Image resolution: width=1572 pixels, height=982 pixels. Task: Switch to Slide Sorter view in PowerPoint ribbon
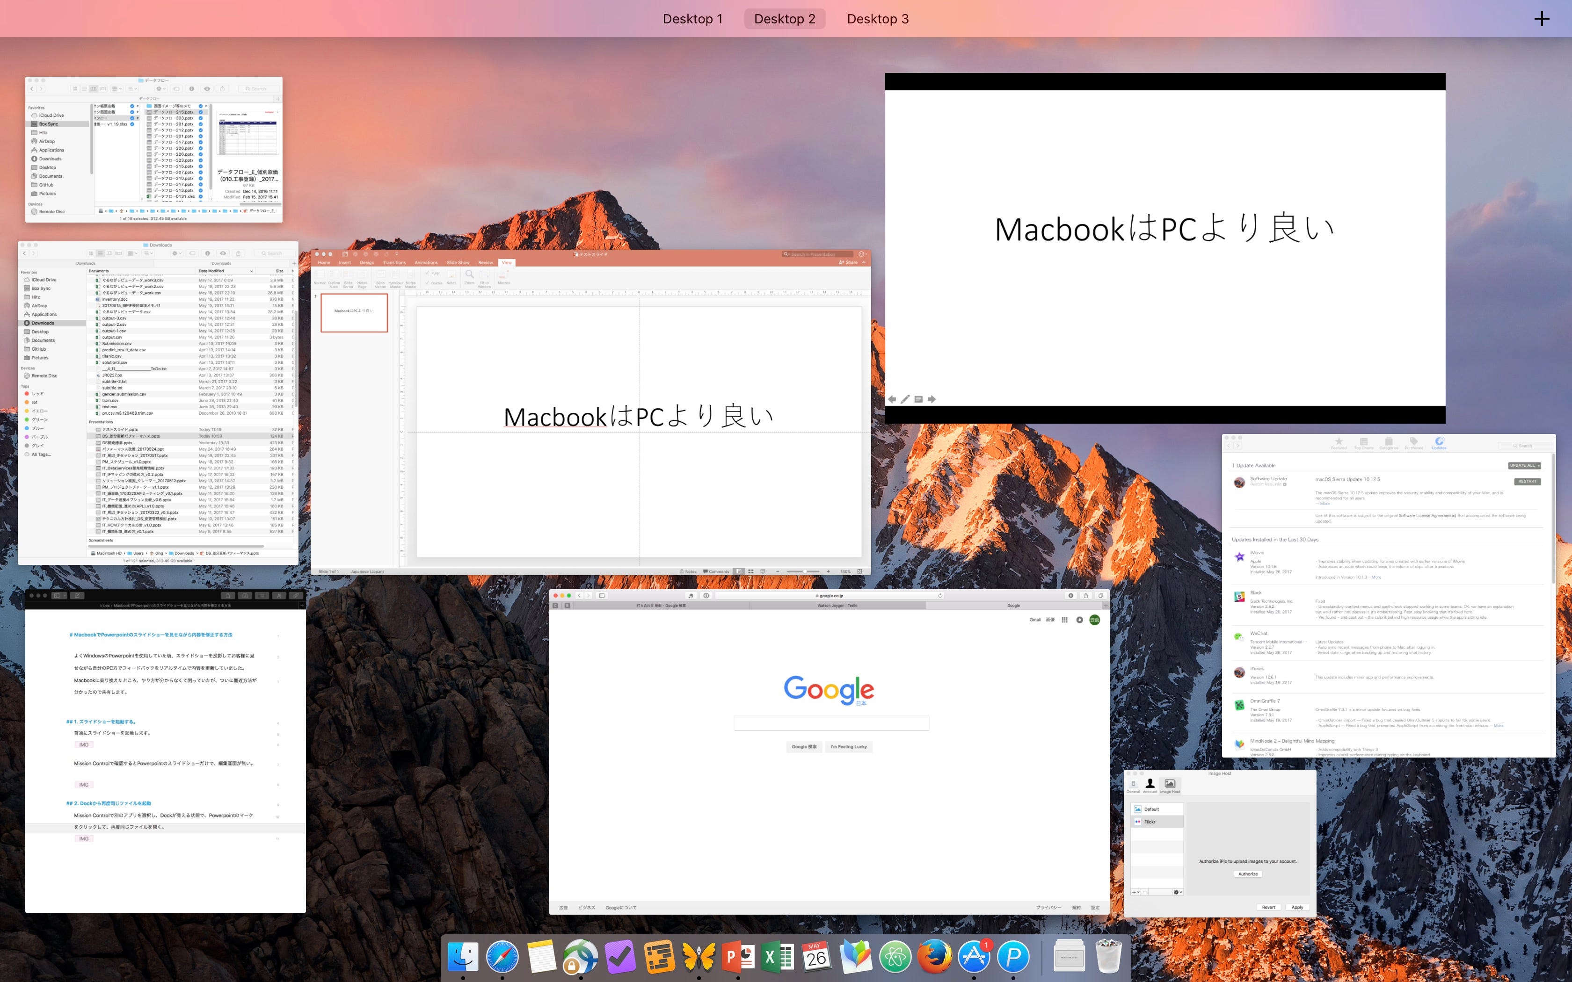click(348, 280)
